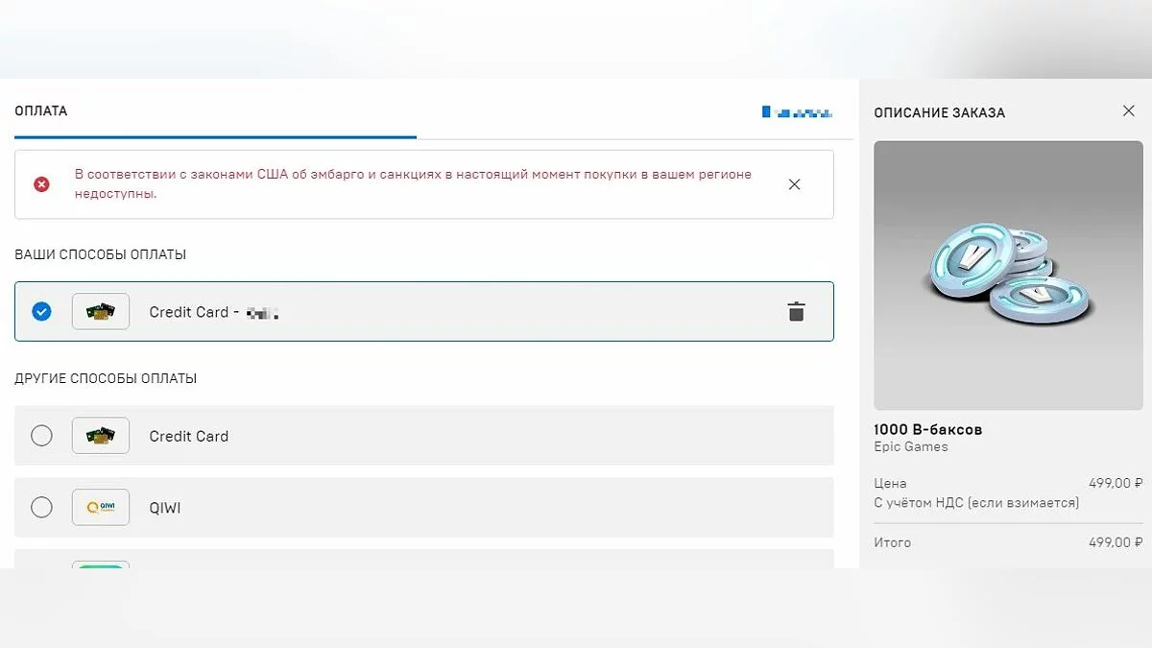Select the Credit Card radio under other methods
This screenshot has height=648, width=1152.
pos(41,436)
